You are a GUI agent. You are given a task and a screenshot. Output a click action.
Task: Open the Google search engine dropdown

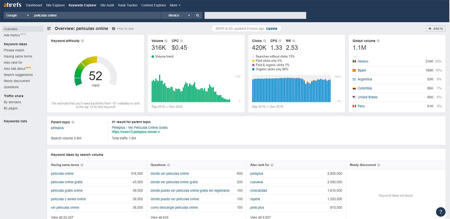pyautogui.click(x=17, y=15)
